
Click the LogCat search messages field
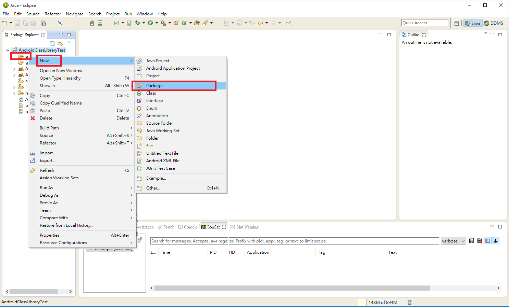coord(295,241)
